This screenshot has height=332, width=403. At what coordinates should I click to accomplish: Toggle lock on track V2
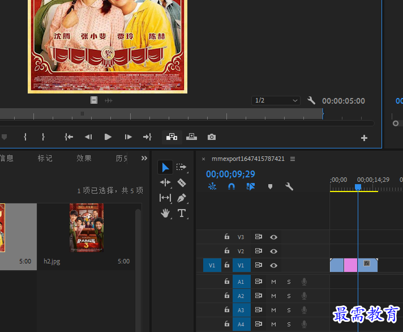click(226, 251)
